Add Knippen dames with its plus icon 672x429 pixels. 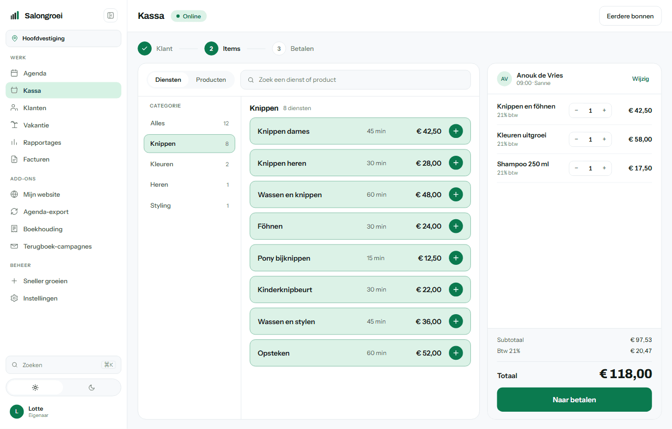456,131
